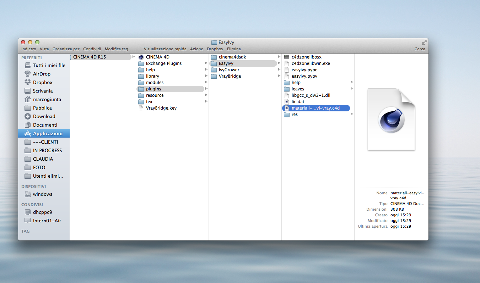Click the libgcc_s_dw2-1.dll file icon
Image resolution: width=480 pixels, height=283 pixels.
click(287, 95)
